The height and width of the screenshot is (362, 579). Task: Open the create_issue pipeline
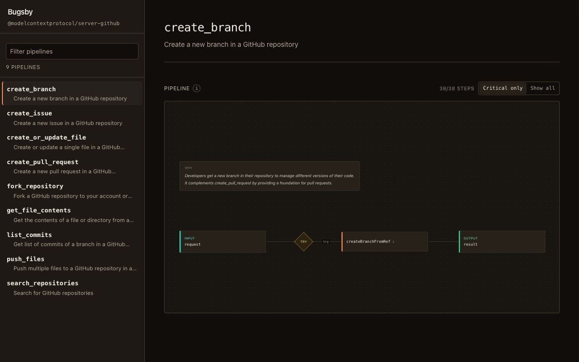[72, 118]
